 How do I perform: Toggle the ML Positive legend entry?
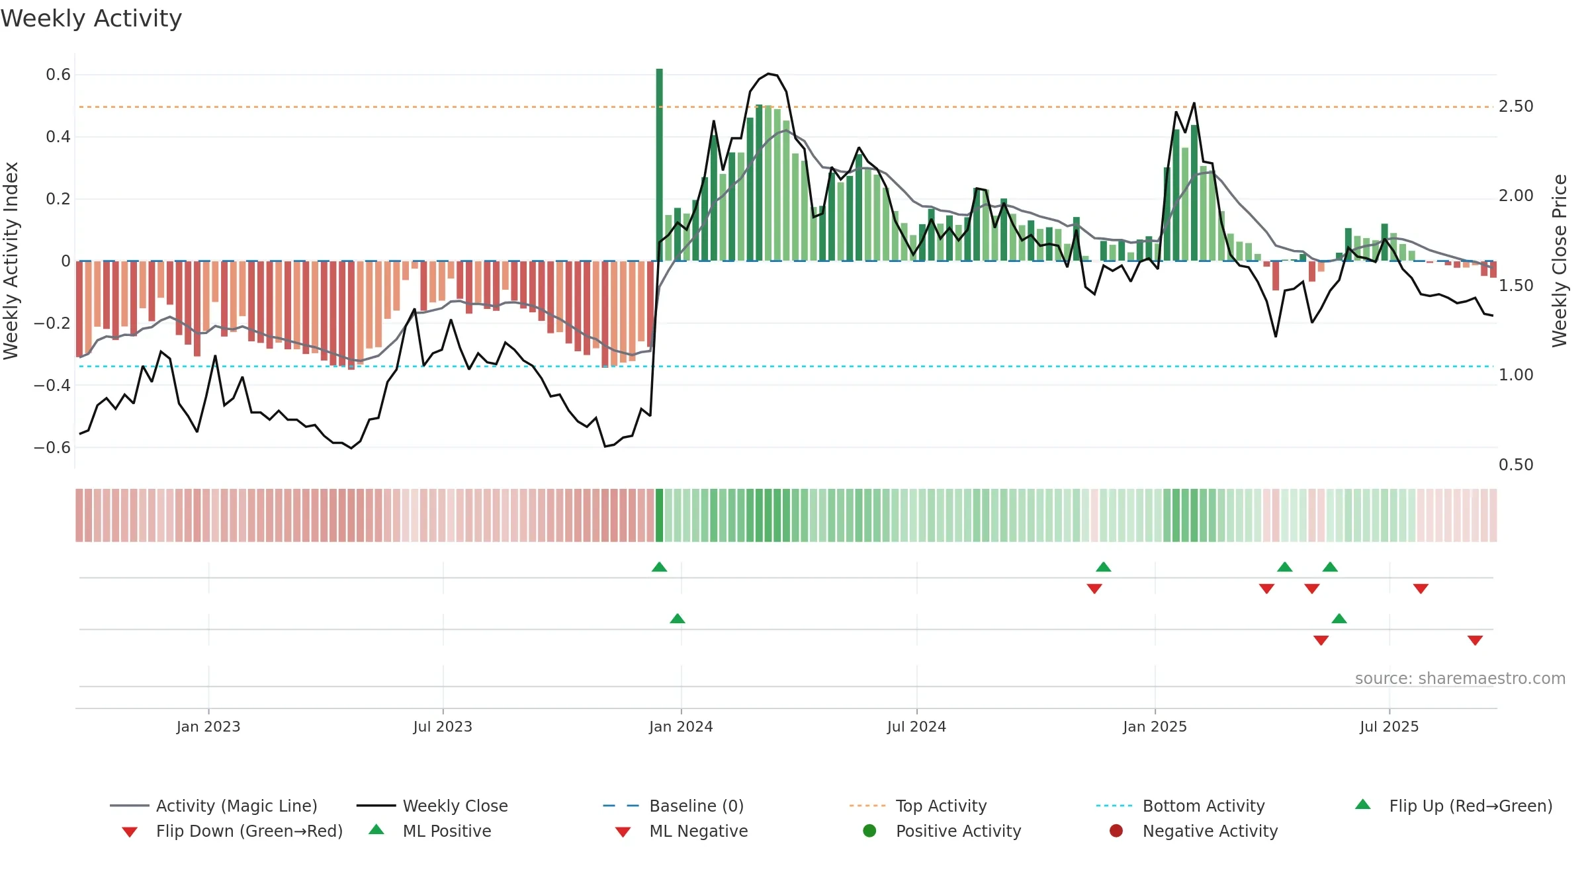pos(430,831)
